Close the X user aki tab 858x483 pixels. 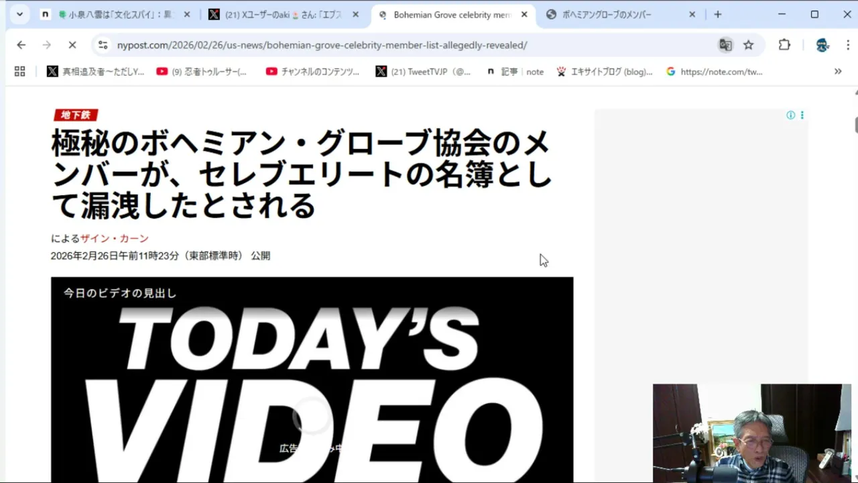pos(355,14)
